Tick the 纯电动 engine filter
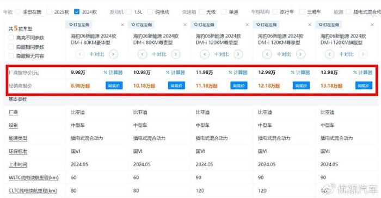Screen dimensions: 381x198 click(150, 11)
